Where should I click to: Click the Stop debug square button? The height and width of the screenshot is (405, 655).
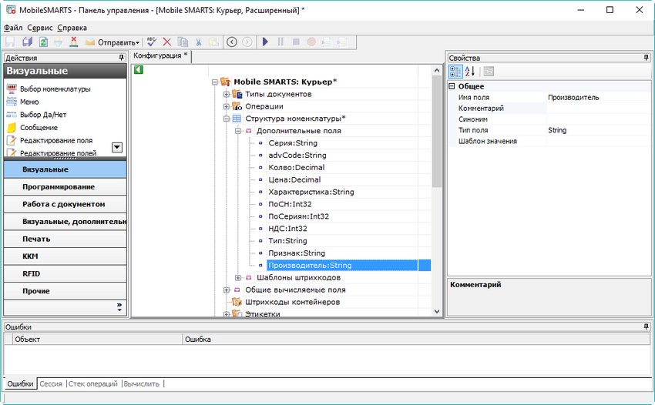click(296, 42)
